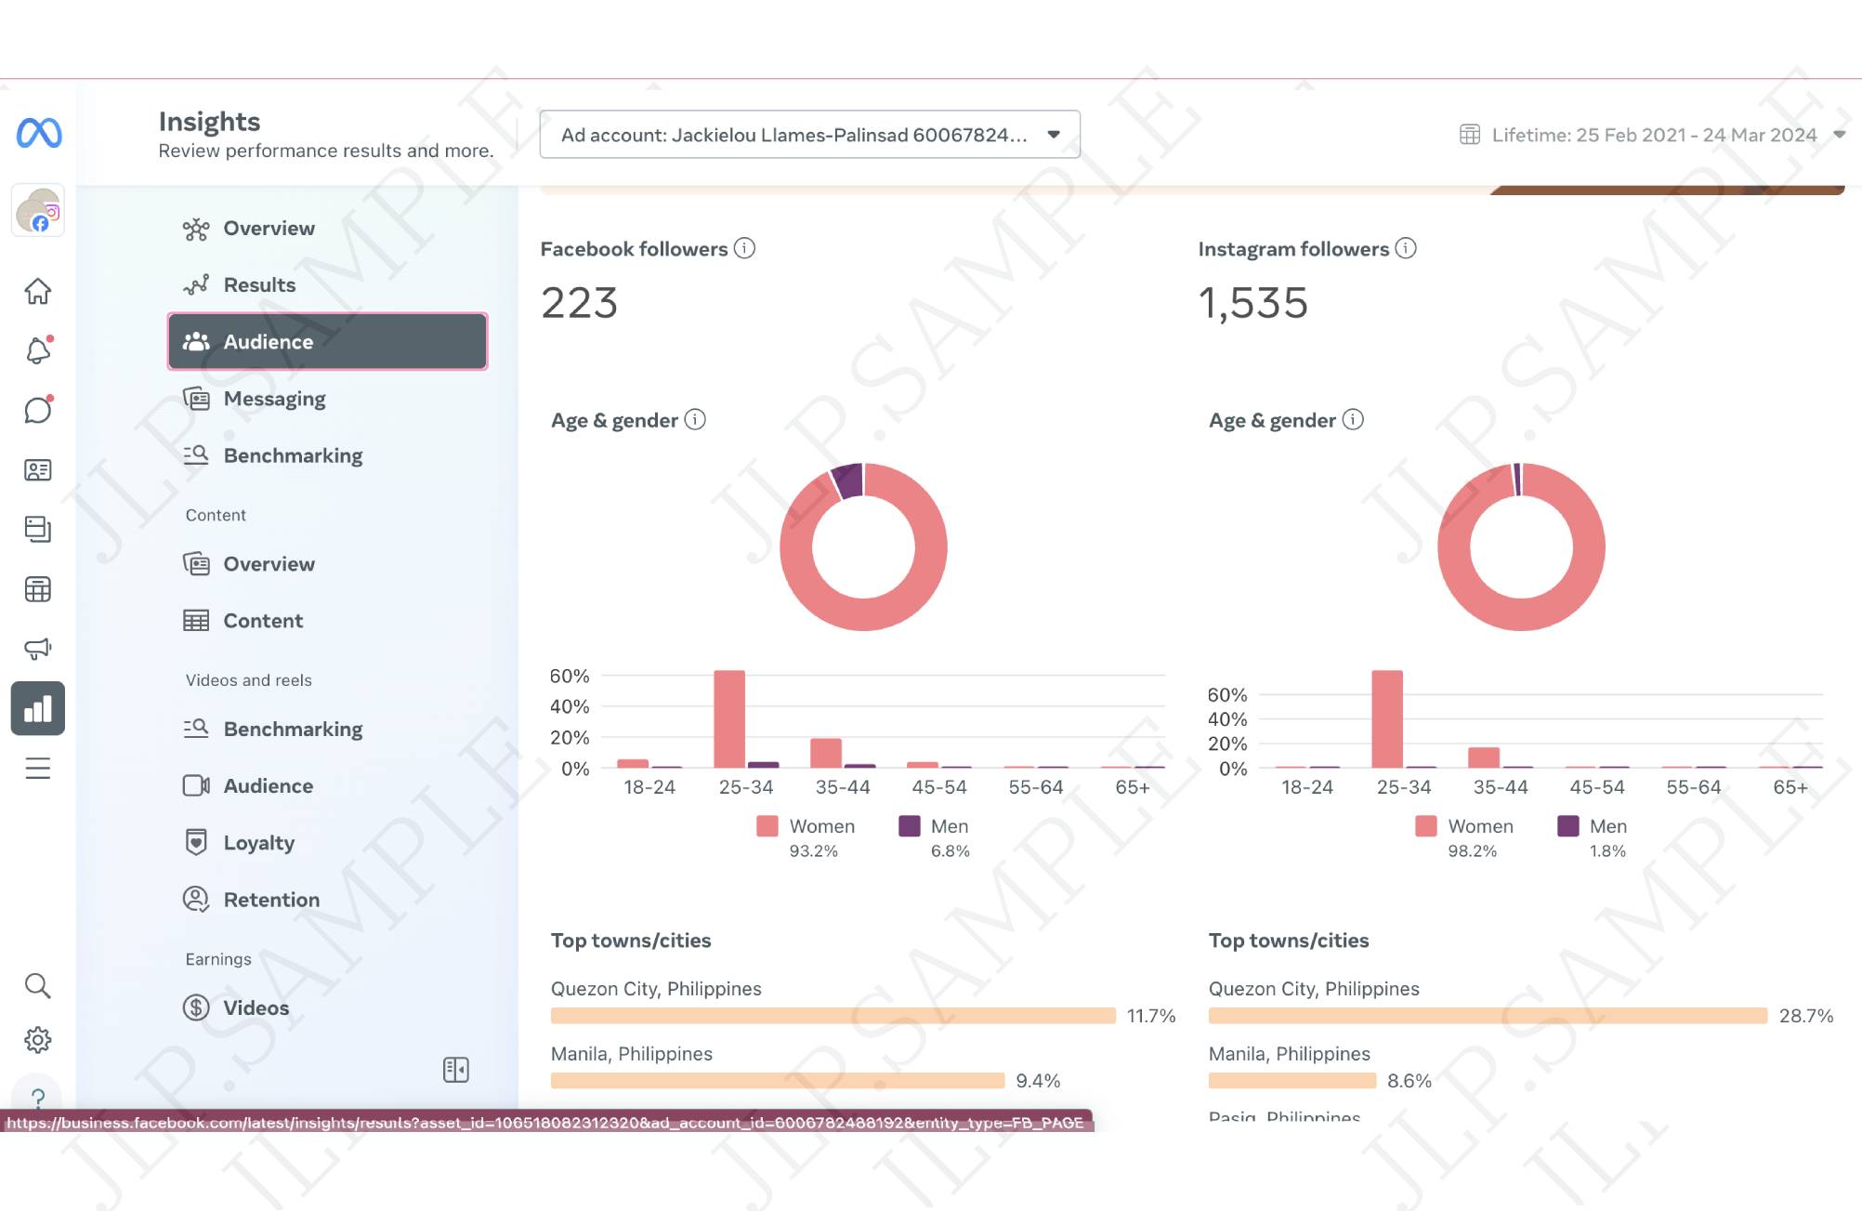Open Home from left icon rail
Screen dimensions: 1862x1211
pos(38,291)
